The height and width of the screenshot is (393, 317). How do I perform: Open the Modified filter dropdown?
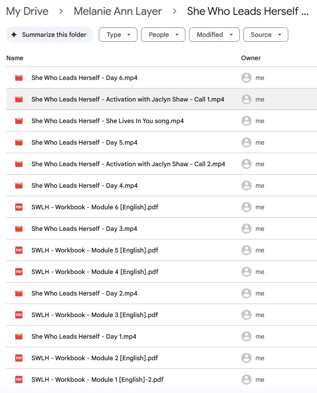coord(214,35)
